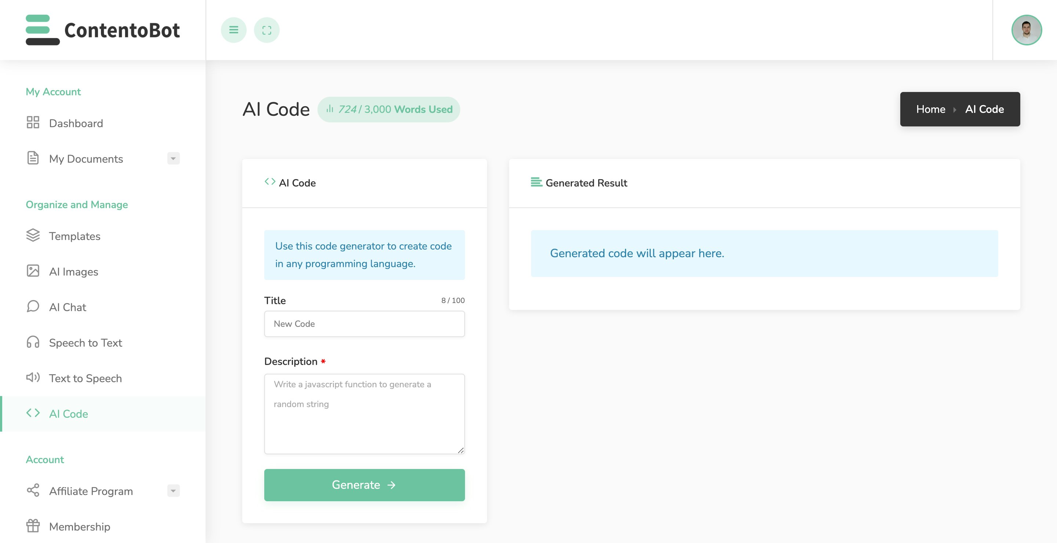Open the user profile avatar
Viewport: 1057px width, 543px height.
[1026, 30]
